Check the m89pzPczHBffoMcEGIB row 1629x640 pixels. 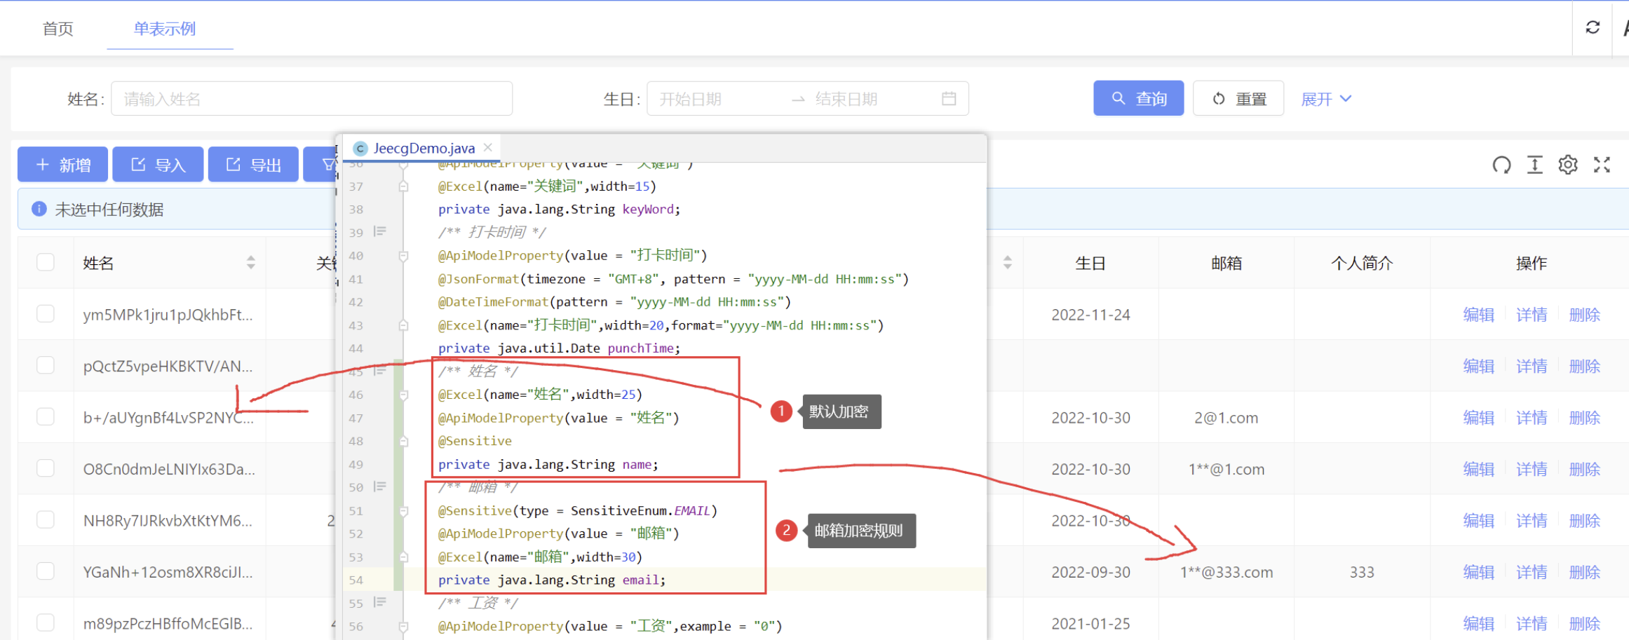point(46,622)
